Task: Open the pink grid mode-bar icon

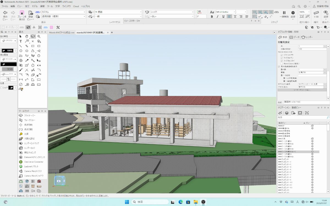Action: (51, 27)
